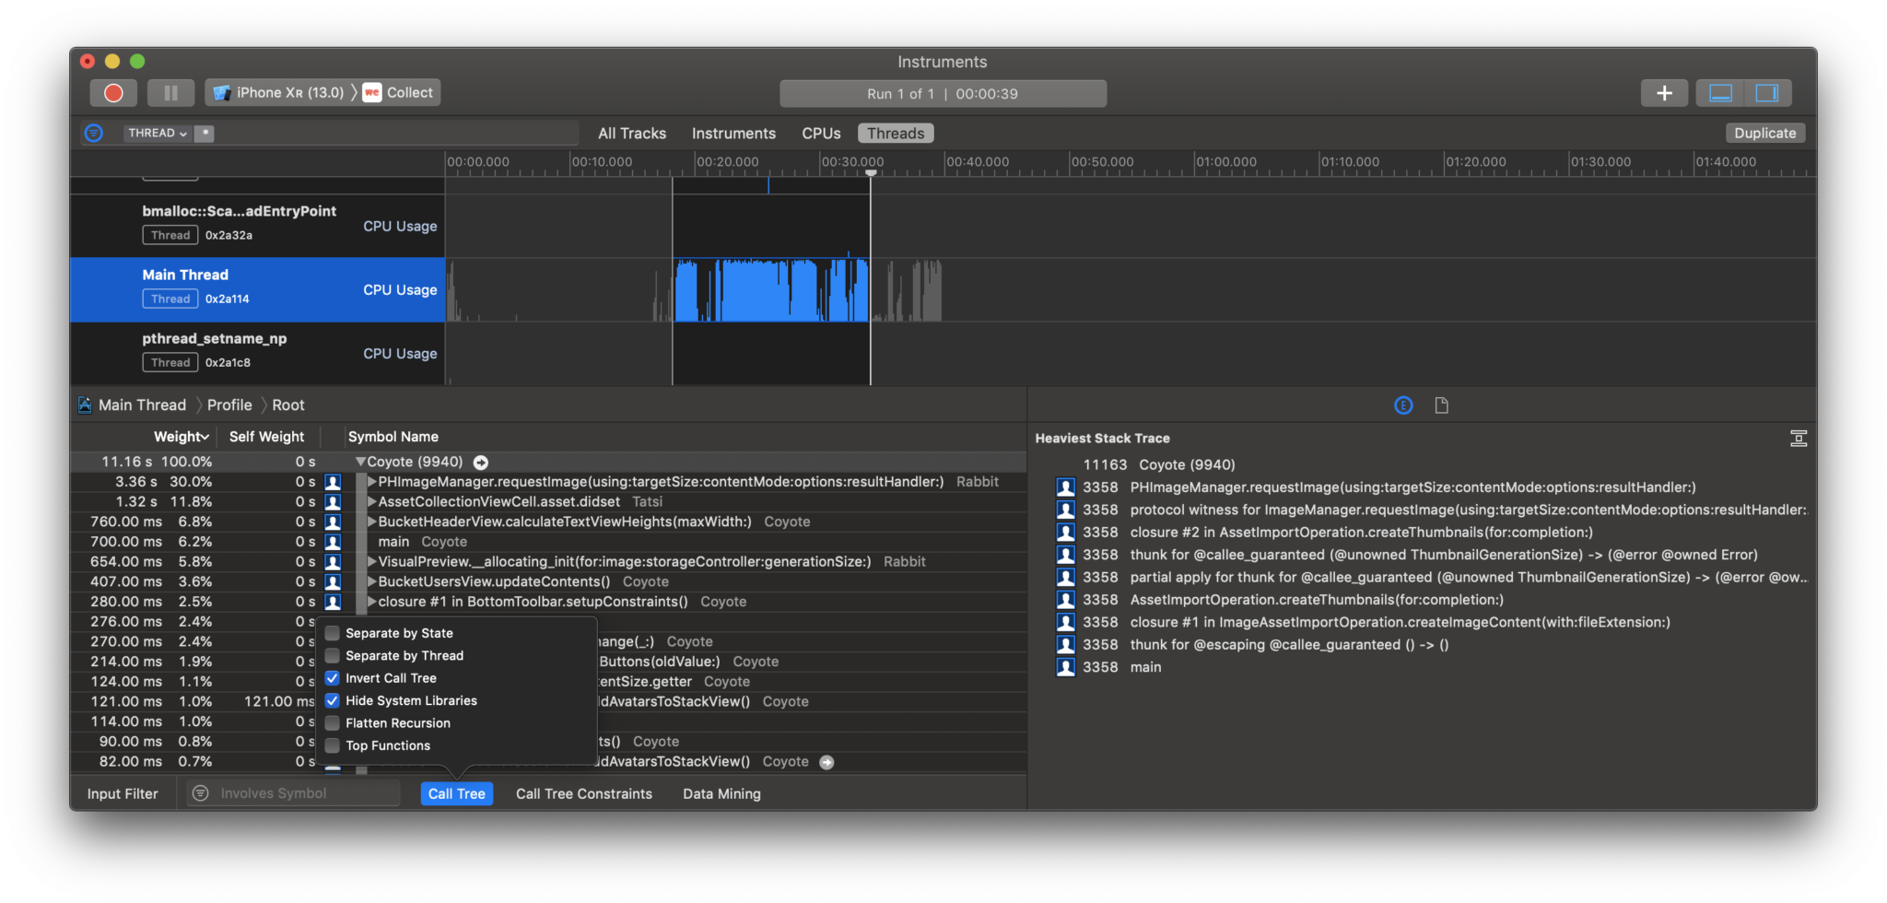Expand the PHImageManager.requestImage row
The width and height of the screenshot is (1887, 903).
pyautogui.click(x=372, y=482)
